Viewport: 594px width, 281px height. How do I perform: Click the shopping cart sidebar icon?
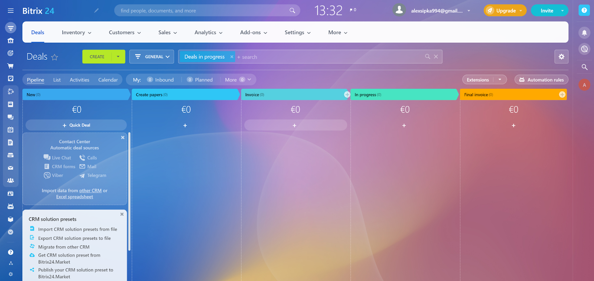click(10, 66)
